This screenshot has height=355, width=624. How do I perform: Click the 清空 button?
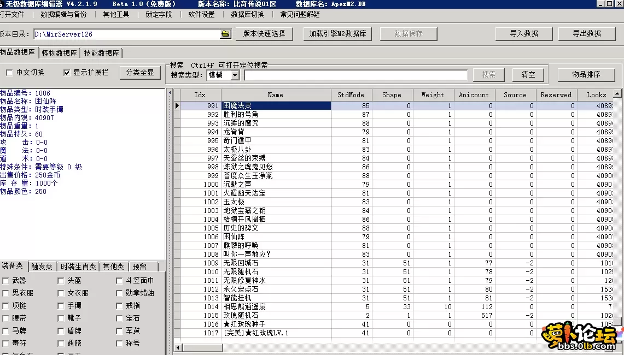pos(528,75)
